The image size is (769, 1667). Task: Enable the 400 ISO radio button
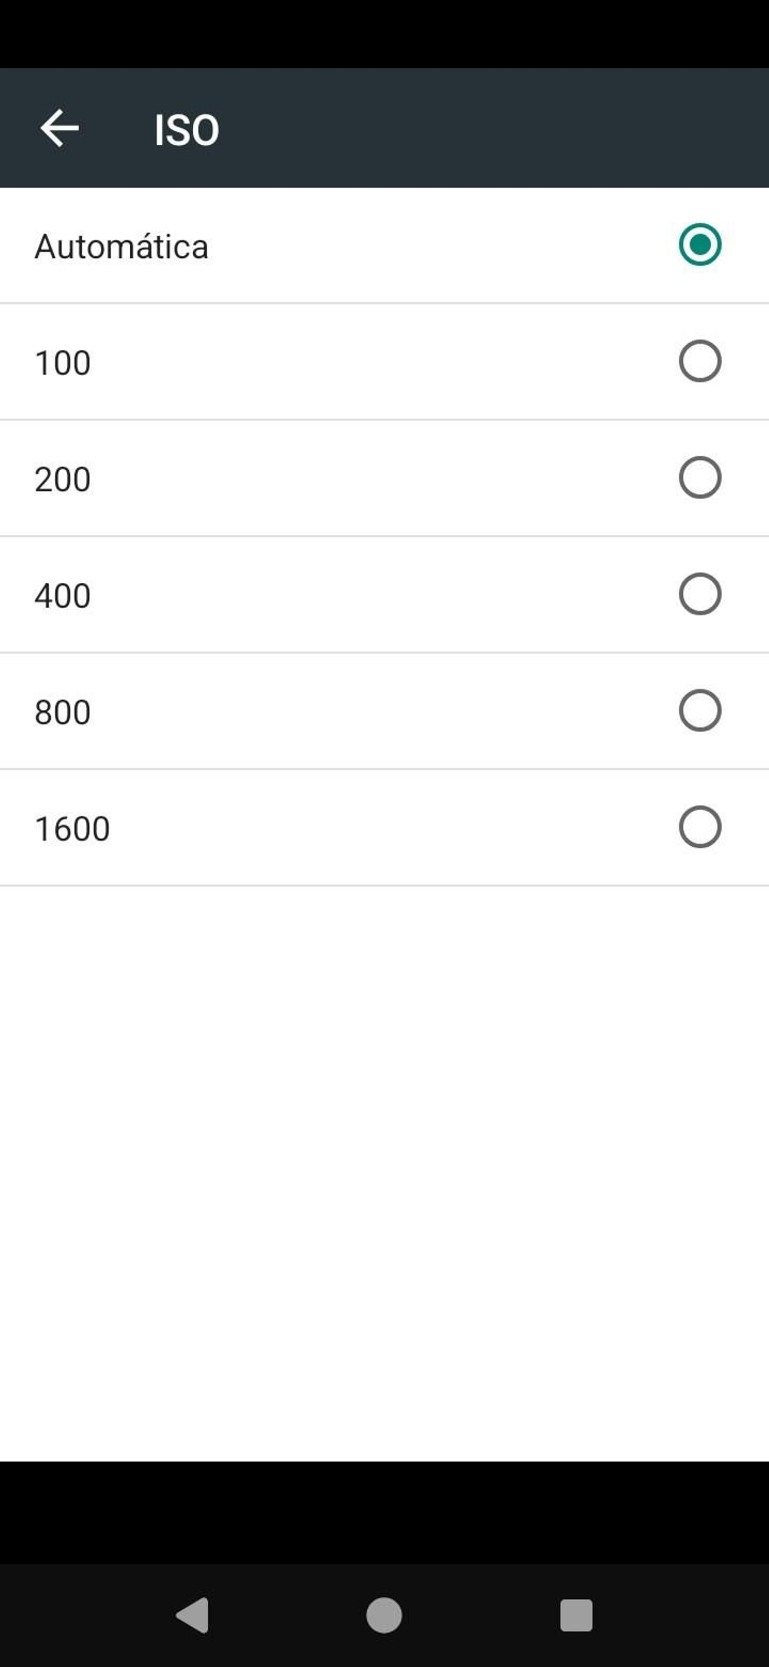700,594
